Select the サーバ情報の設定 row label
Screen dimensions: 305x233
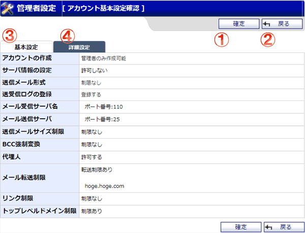(x=27, y=71)
